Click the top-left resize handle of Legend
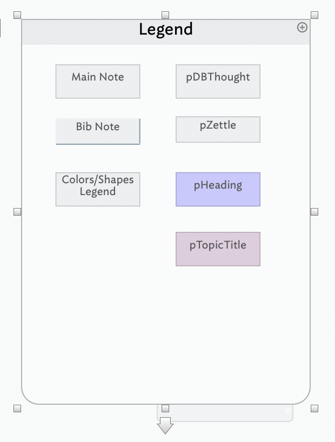 point(17,15)
